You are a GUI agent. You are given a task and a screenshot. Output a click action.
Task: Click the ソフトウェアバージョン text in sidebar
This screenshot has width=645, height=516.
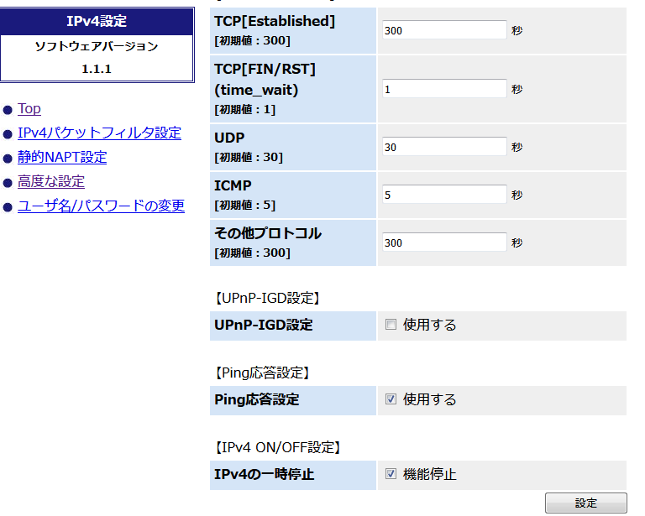(x=97, y=47)
